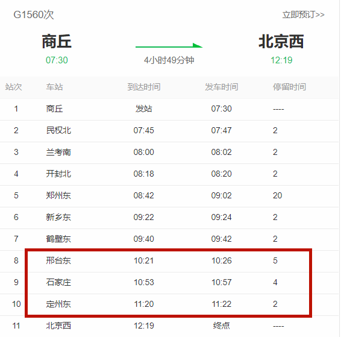Screen dimensions: 341x337
Task: Click the 20 minute stop value for 郑州东
Action: (278, 195)
